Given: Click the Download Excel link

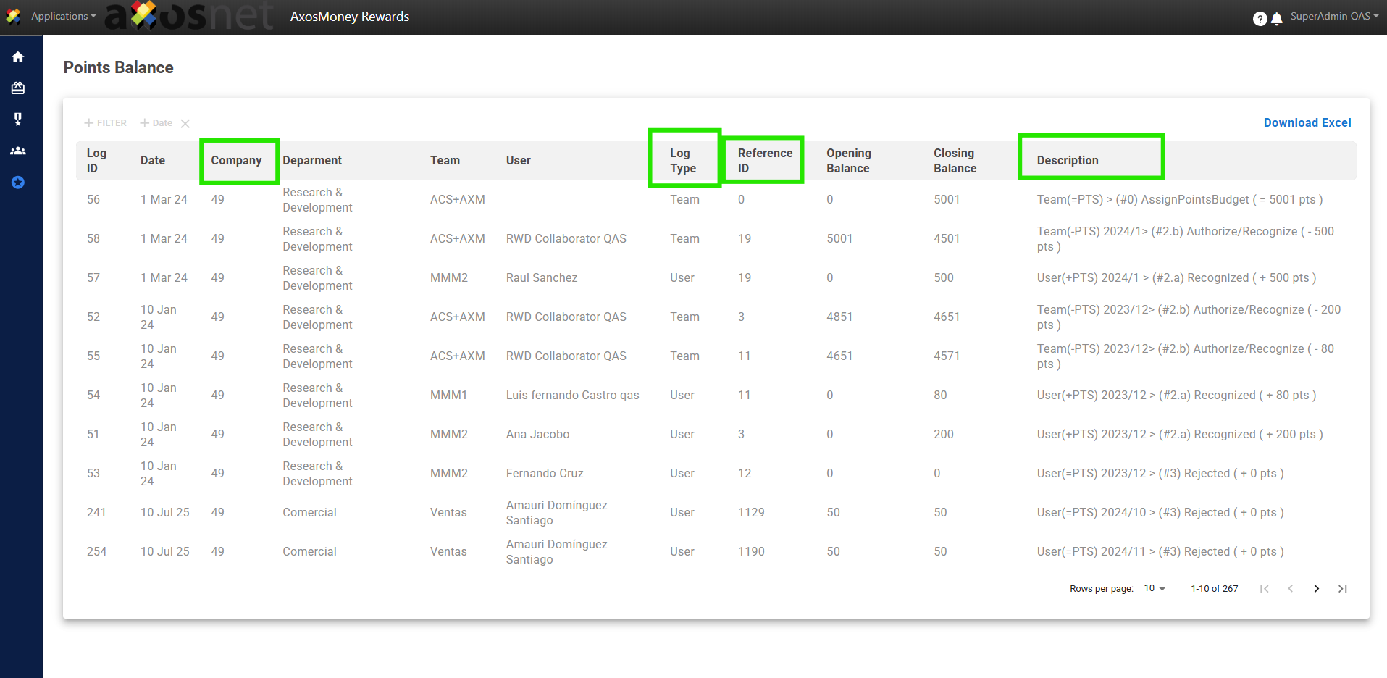Looking at the screenshot, I should point(1307,123).
